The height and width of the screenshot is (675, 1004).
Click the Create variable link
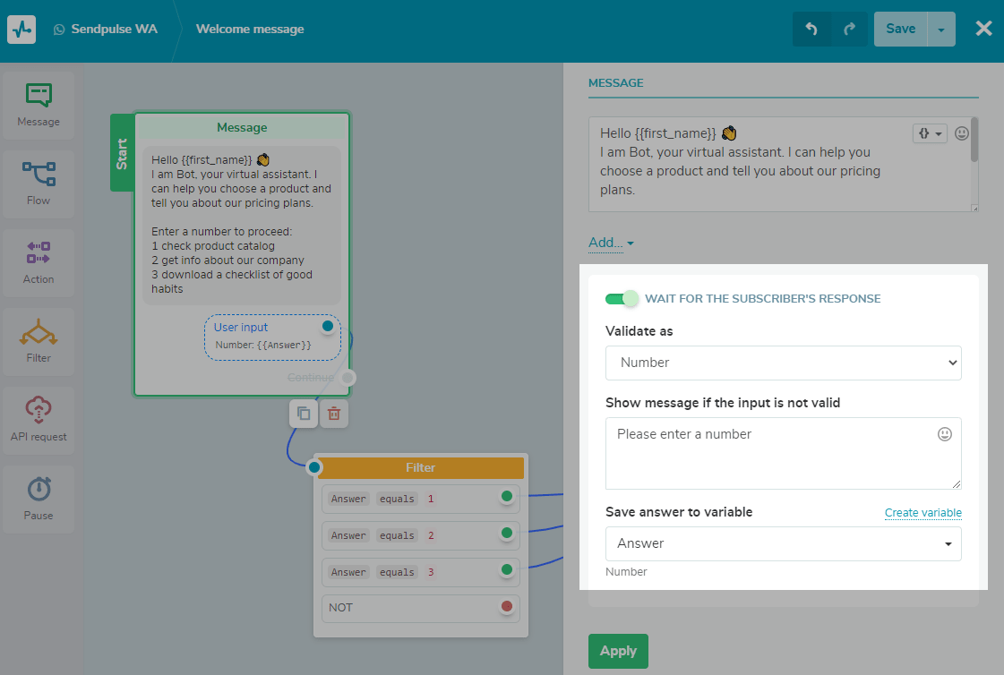(922, 513)
